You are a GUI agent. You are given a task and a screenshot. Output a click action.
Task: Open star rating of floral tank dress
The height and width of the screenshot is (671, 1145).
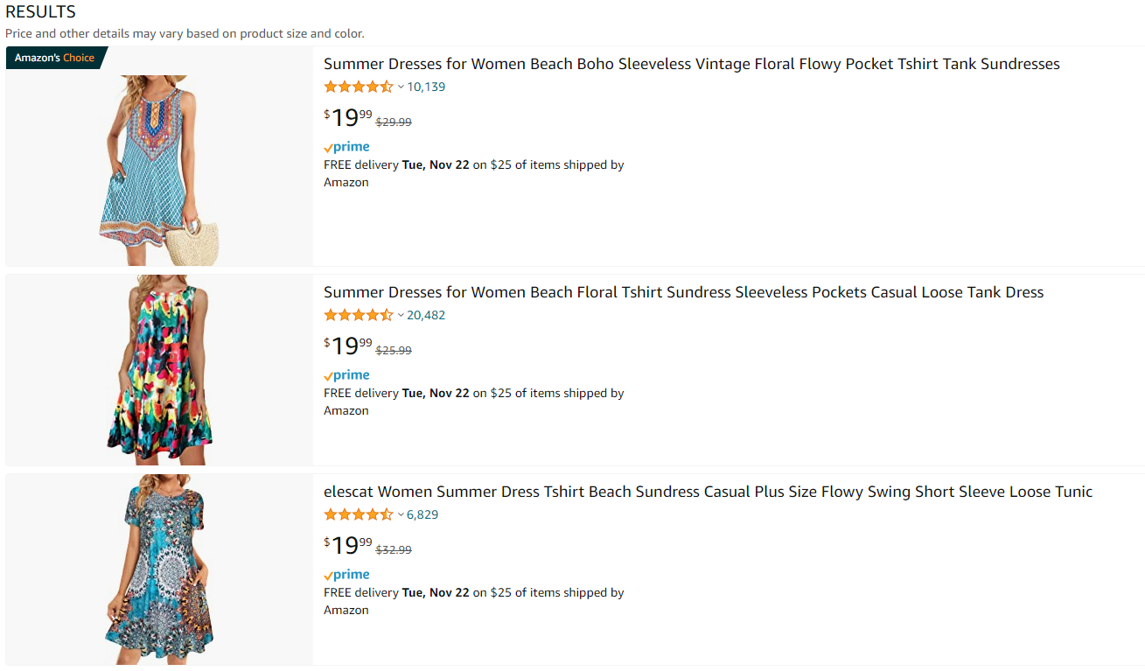[x=359, y=315]
